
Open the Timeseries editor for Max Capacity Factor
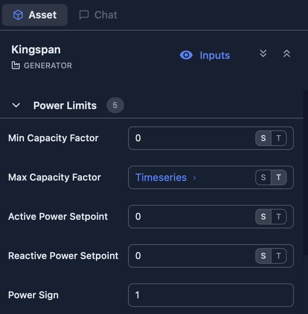[161, 177]
